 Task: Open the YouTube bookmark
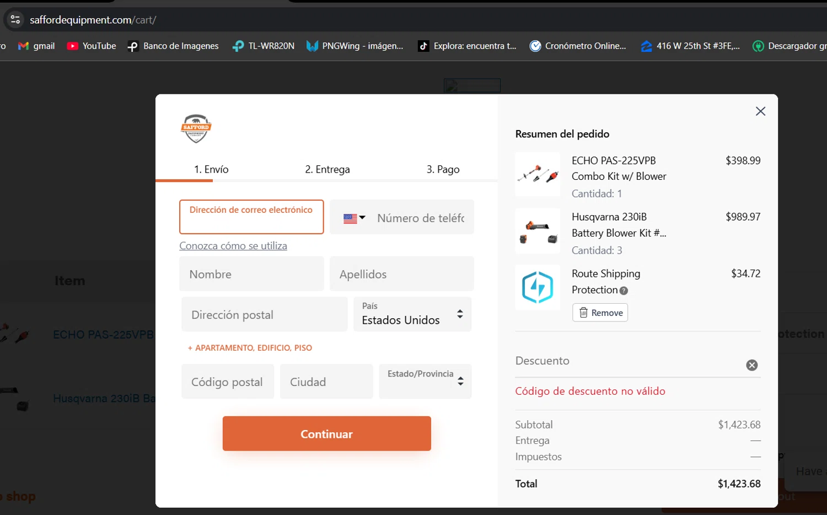tap(92, 46)
